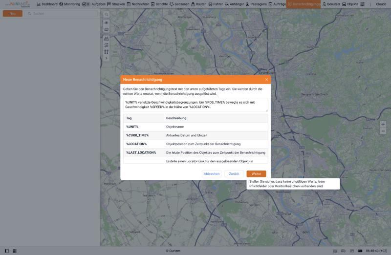Open the three-dot more options menu
This screenshot has width=391, height=255.
pyautogui.click(x=370, y=4)
